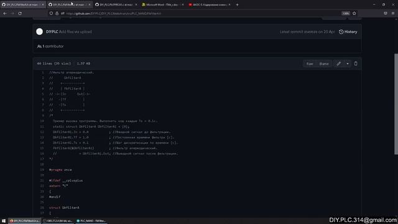Viewport: 398px width, 224px height.
Task: Click '#endif' code line
Action: click(x=55, y=197)
